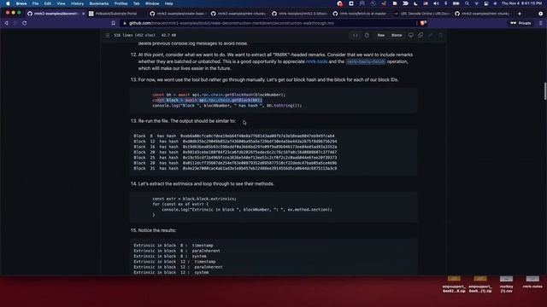Select the first ampsupport zip on desktop
Viewport: 547px width, 307px height.
[x=454, y=284]
